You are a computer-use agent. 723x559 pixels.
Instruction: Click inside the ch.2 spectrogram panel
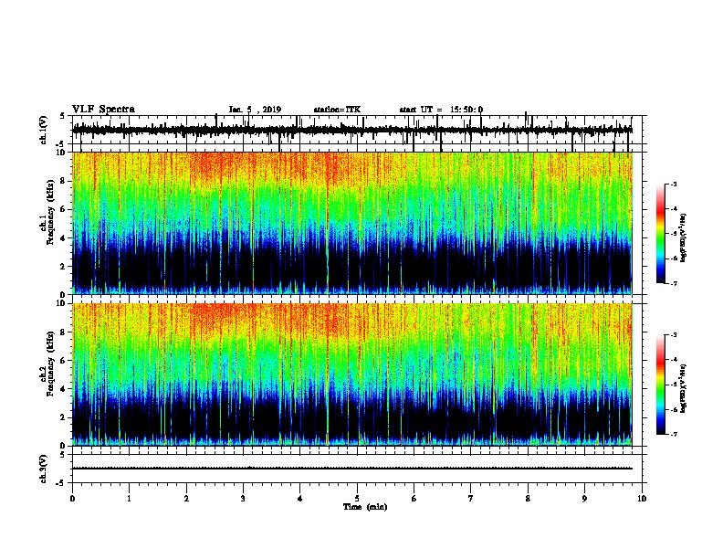[x=352, y=374]
